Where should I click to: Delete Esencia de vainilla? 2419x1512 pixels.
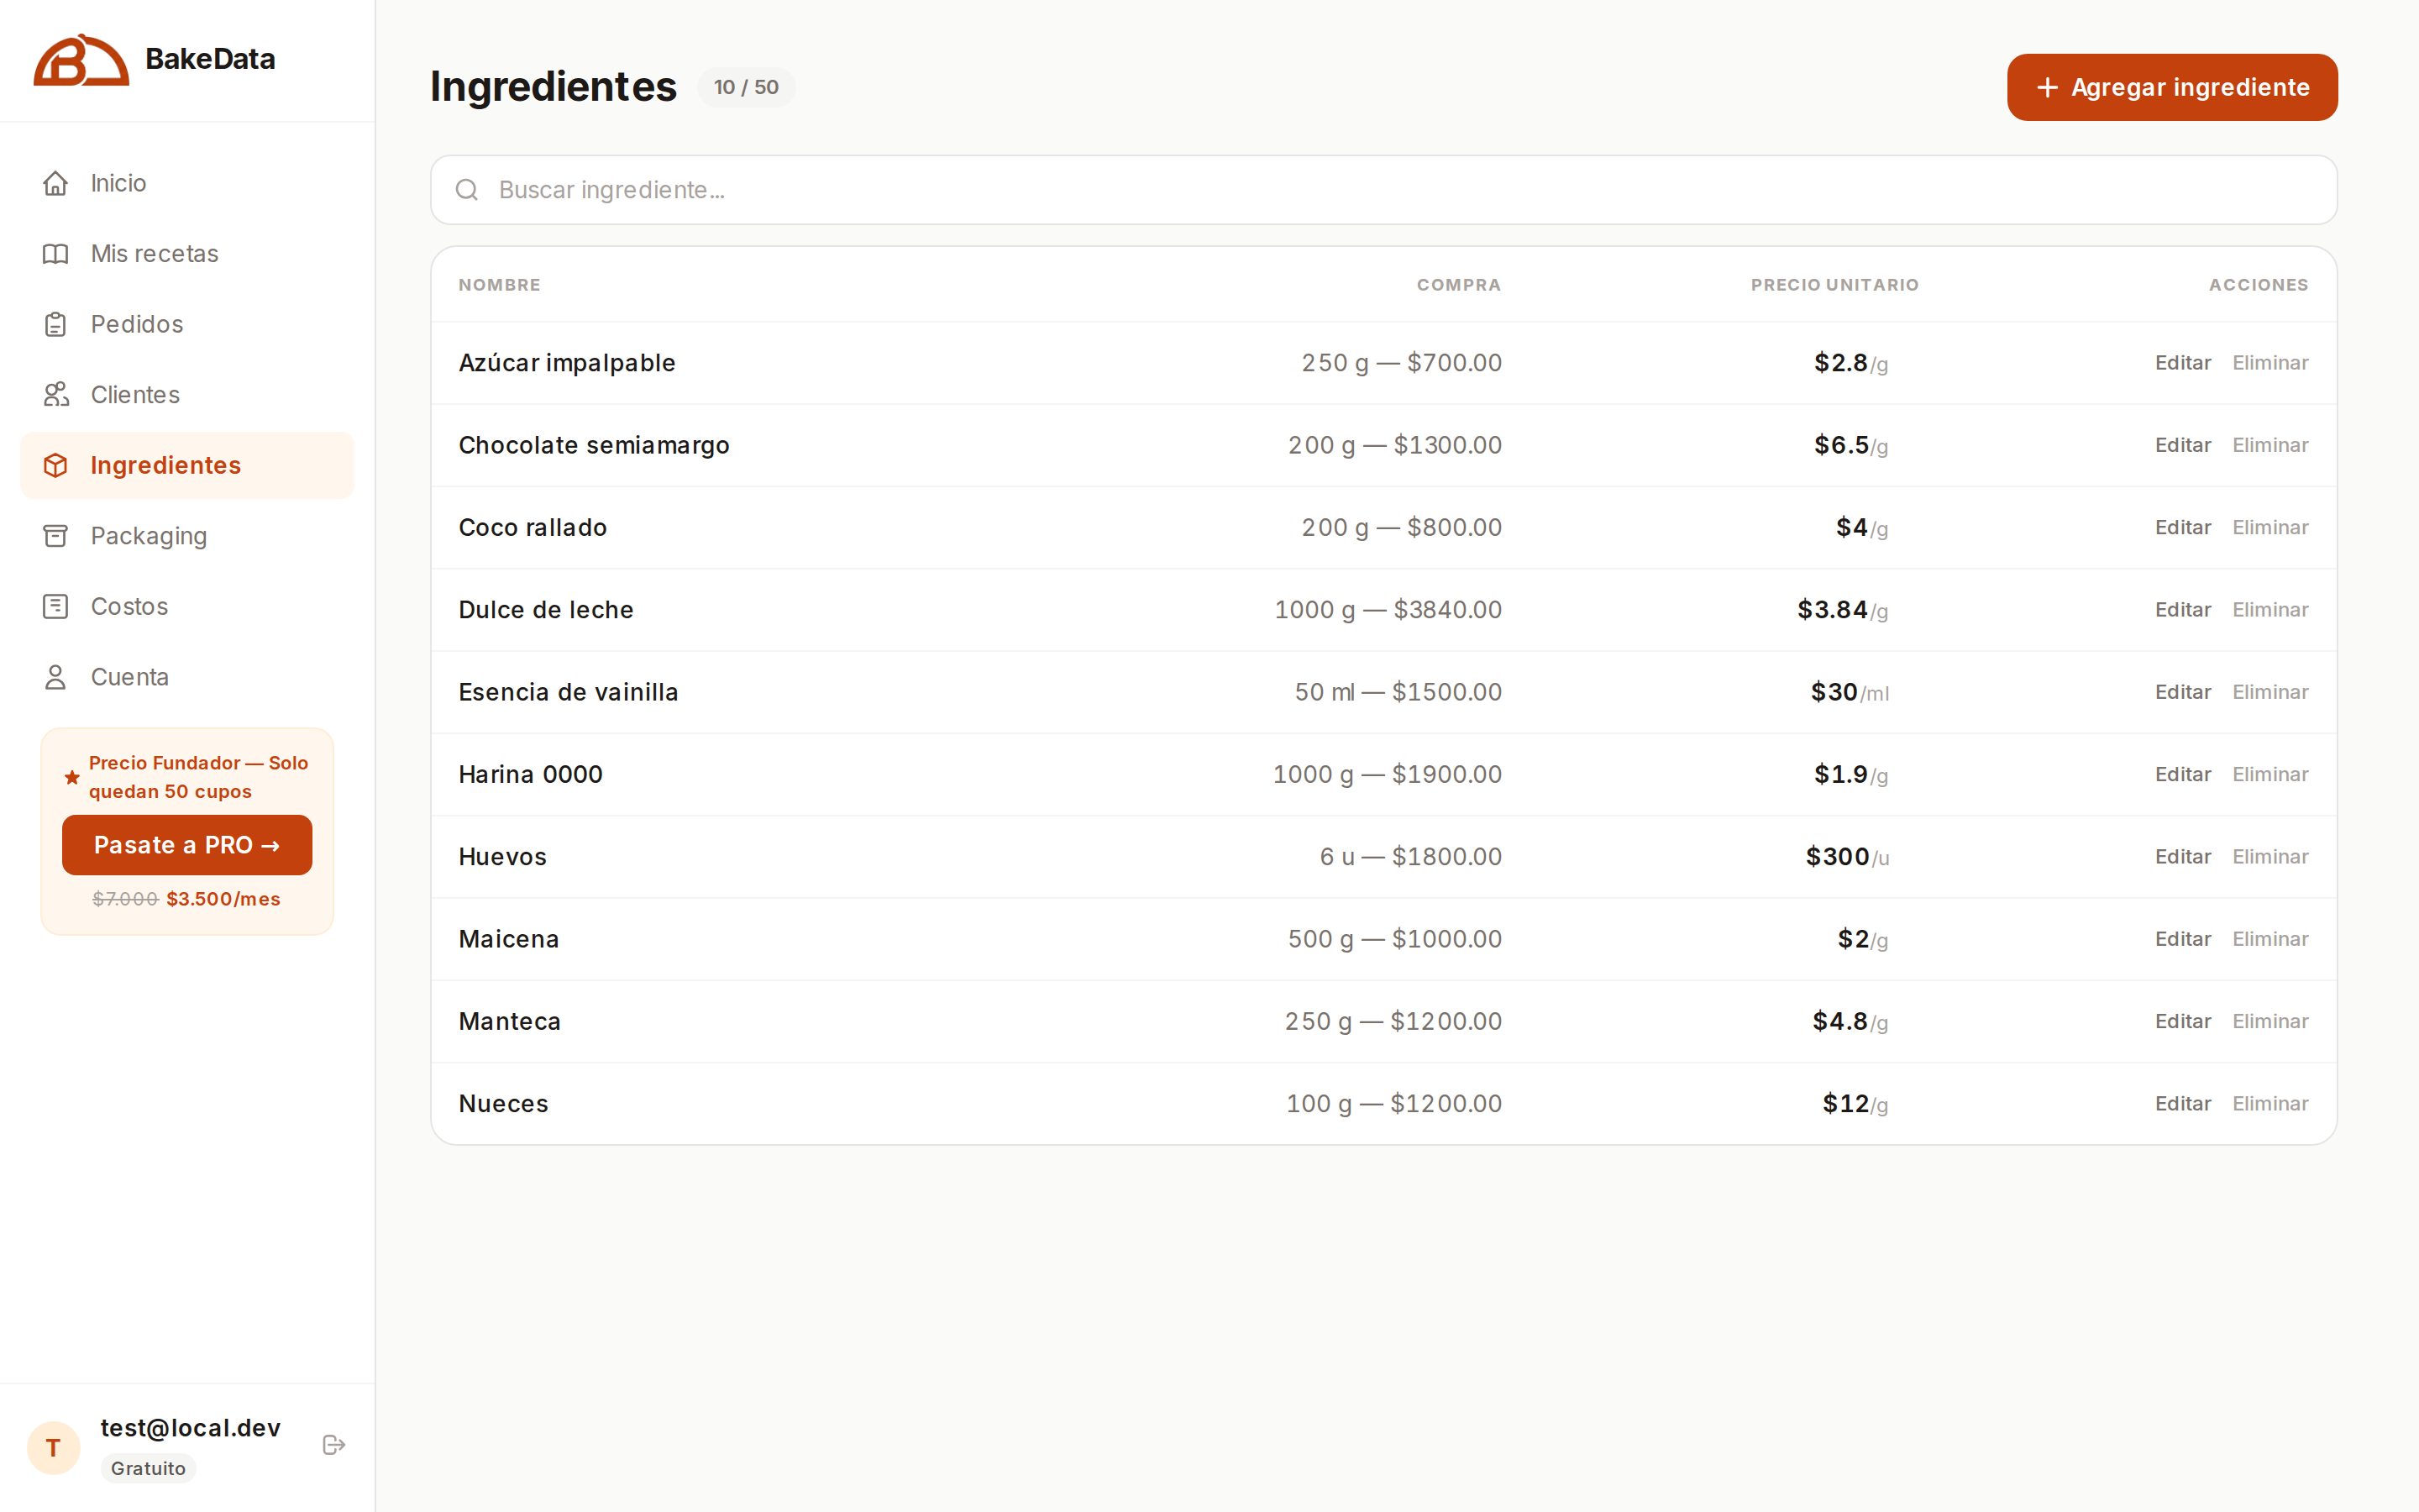pyautogui.click(x=2270, y=692)
